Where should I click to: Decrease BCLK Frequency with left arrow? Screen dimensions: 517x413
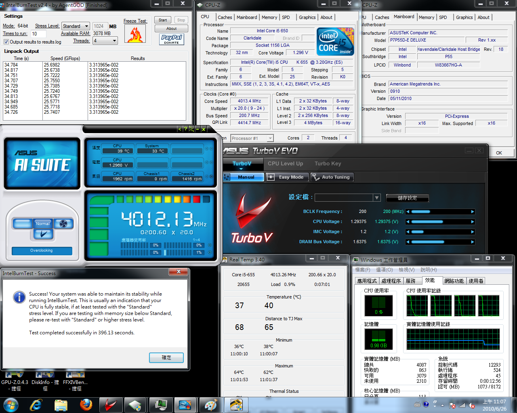[408, 212]
